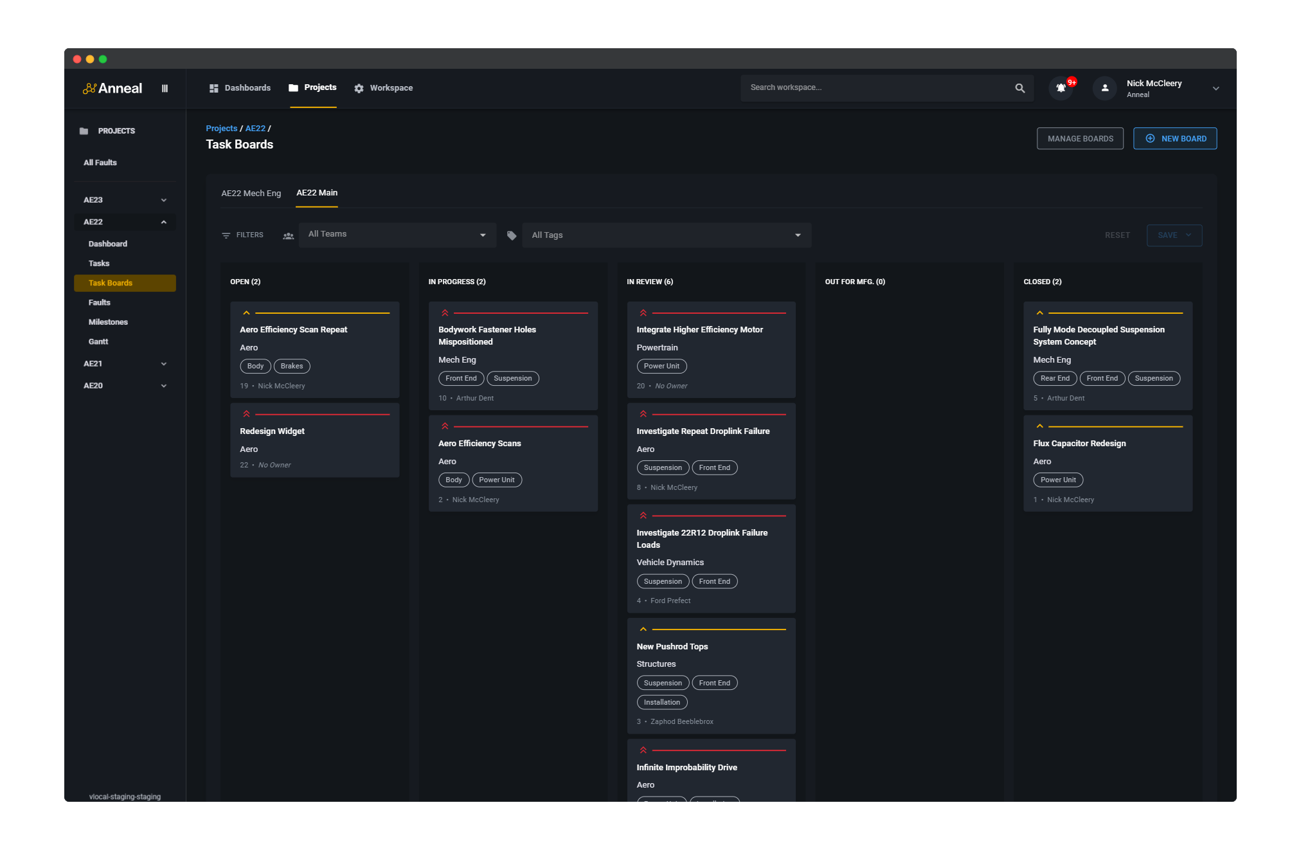The image size is (1301, 850).
Task: Click the search magnifier icon
Action: [x=1019, y=88]
